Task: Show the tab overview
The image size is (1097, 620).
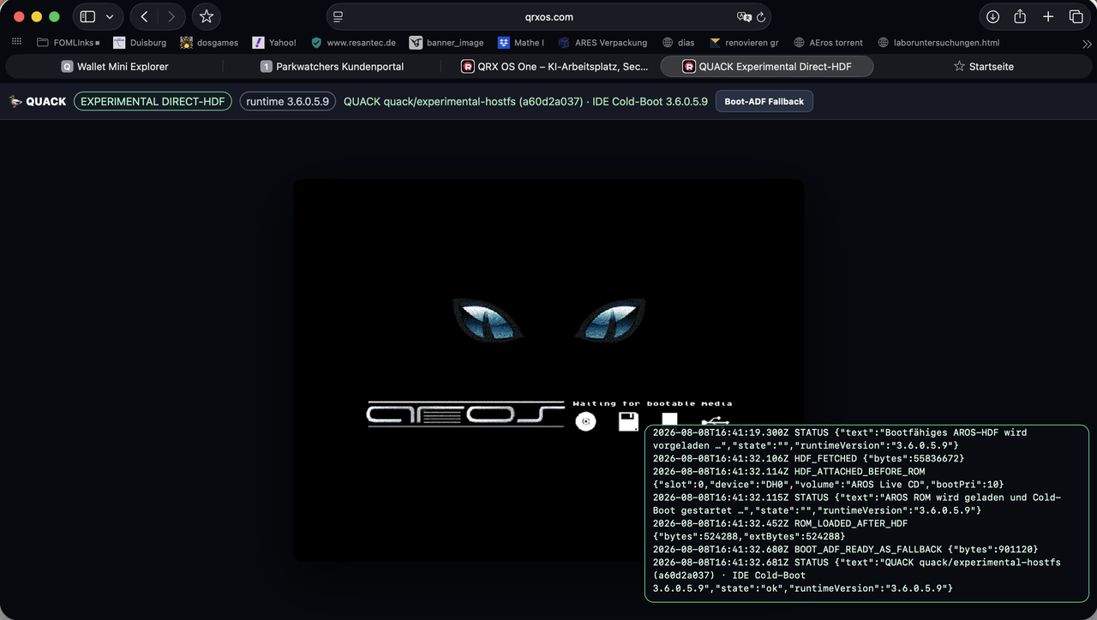Action: [1076, 16]
